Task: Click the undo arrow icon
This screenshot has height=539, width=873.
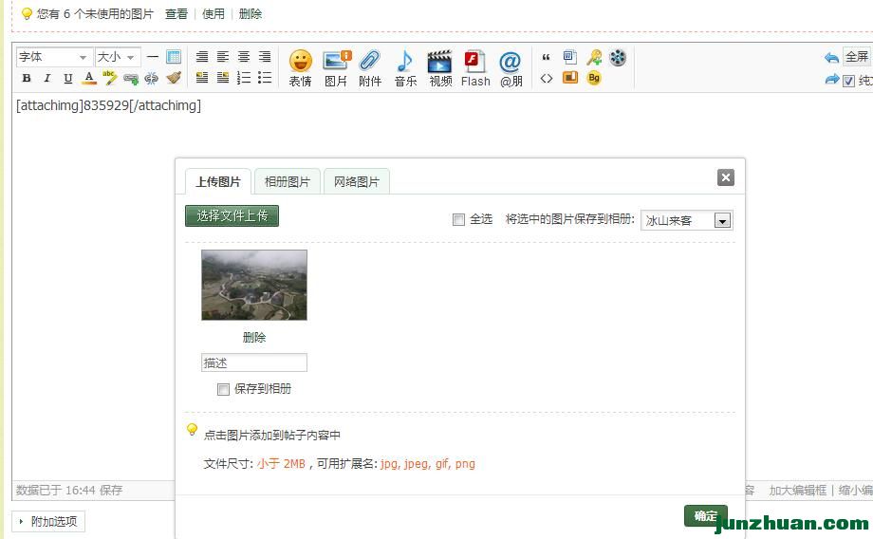Action: 831,58
